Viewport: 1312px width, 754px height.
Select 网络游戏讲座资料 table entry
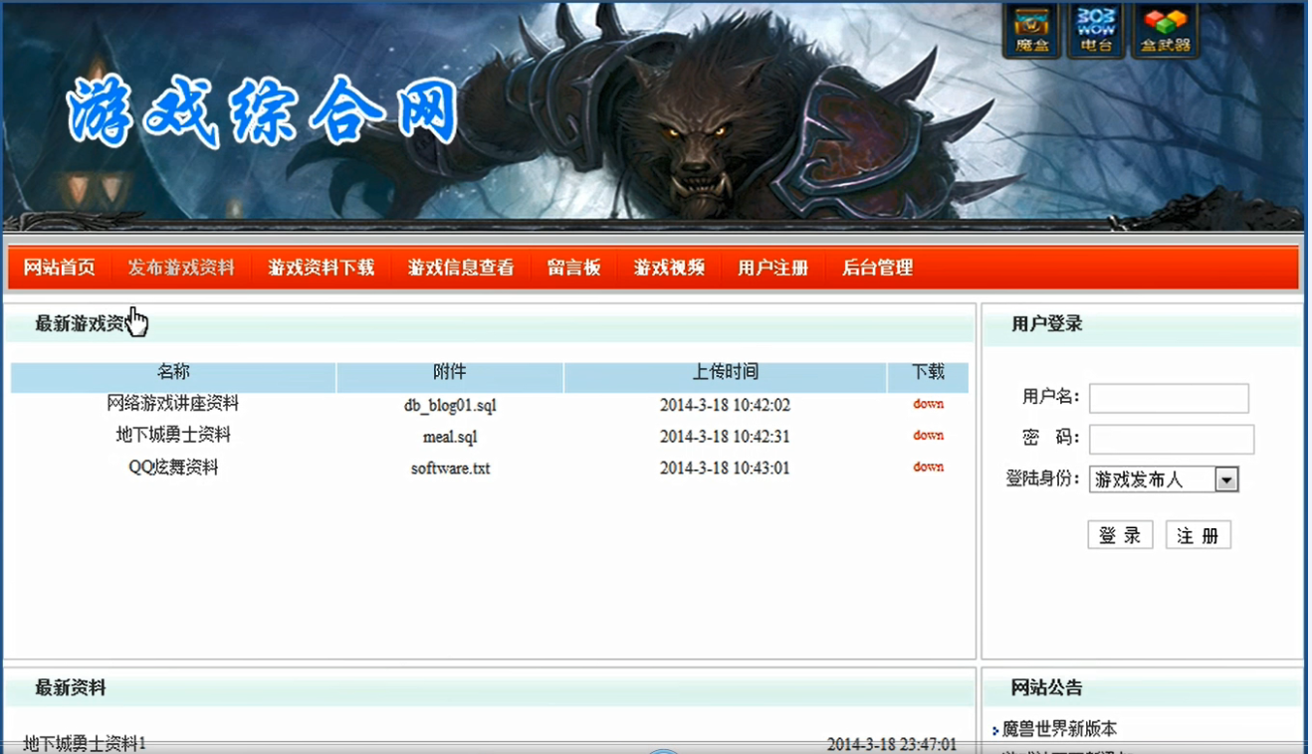173,404
